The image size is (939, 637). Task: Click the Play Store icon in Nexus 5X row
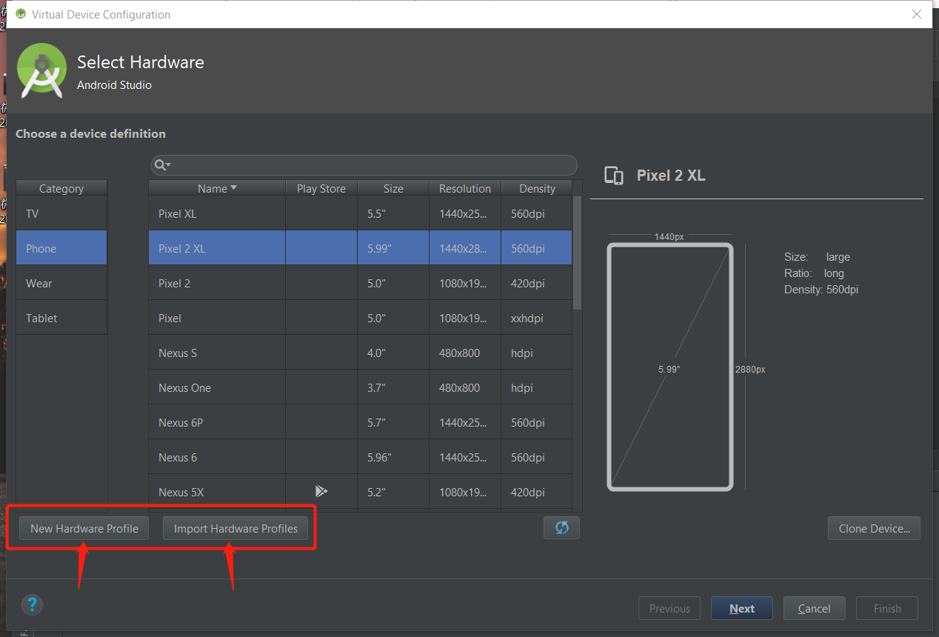coord(321,491)
